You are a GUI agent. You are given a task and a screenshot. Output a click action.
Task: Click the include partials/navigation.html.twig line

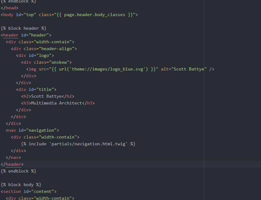tap(78, 144)
